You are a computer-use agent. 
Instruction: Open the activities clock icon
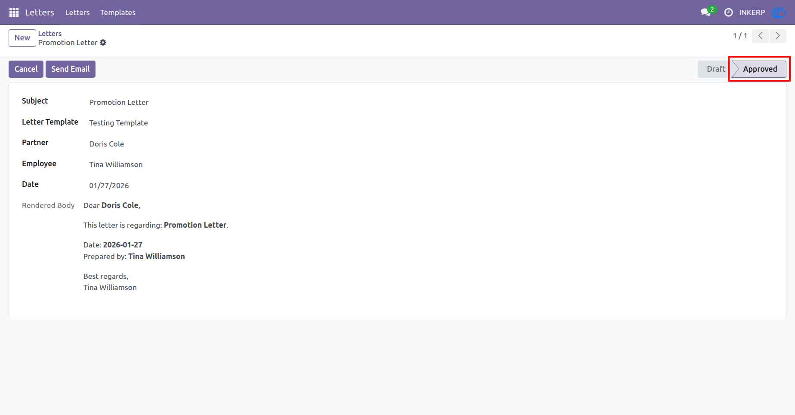[728, 12]
